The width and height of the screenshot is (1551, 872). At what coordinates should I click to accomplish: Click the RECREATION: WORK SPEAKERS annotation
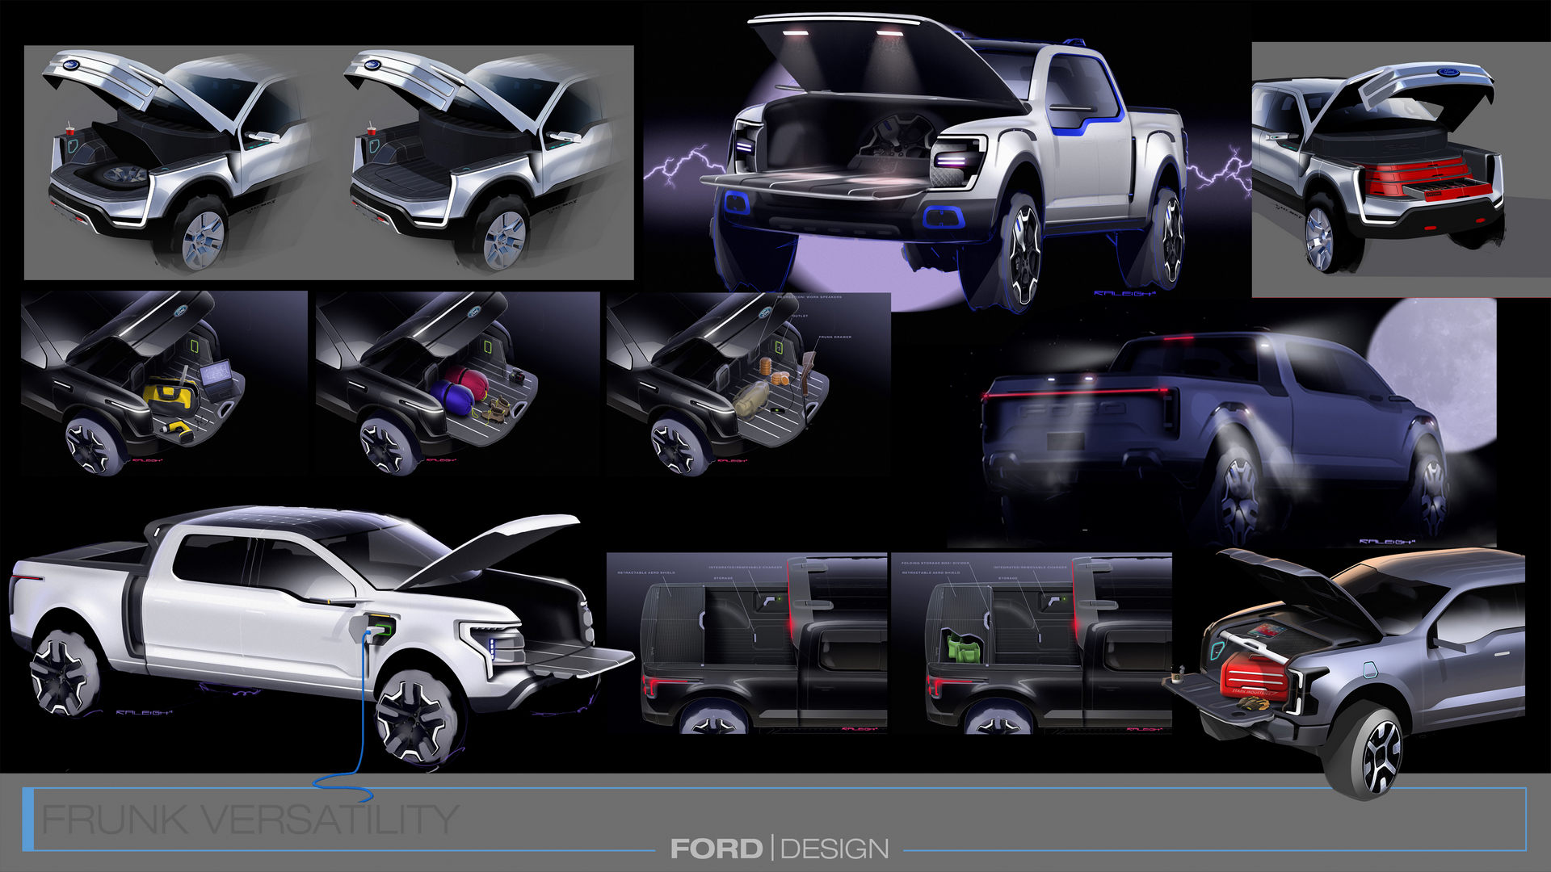click(810, 297)
